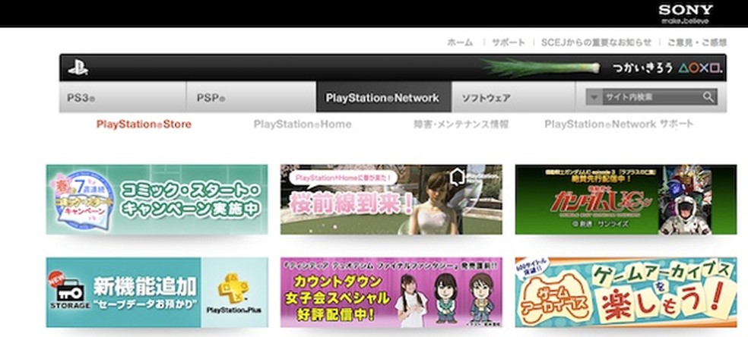The height and width of the screenshot is (337, 748).
Task: Open 新機能追加 PlayStation Plus banner
Action: (157, 292)
